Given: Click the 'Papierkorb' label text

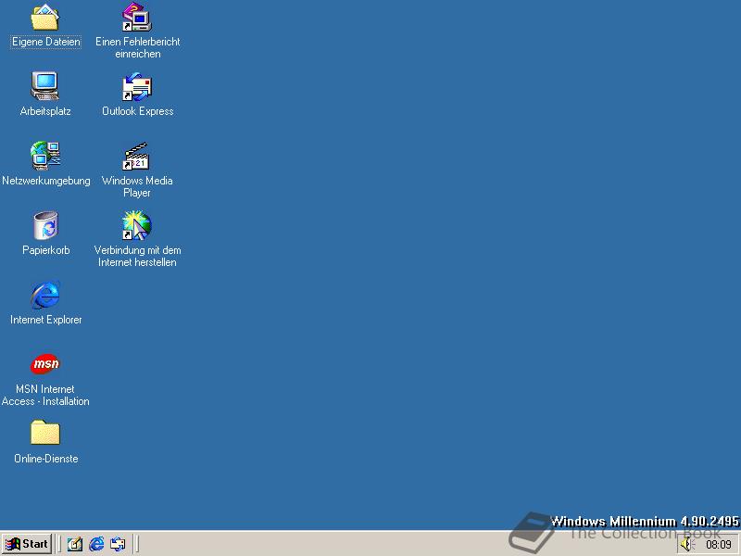Looking at the screenshot, I should pyautogui.click(x=45, y=250).
